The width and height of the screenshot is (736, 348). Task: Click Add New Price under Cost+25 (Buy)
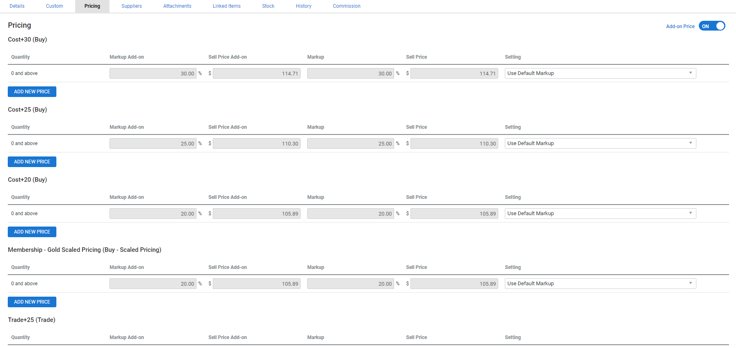(32, 162)
